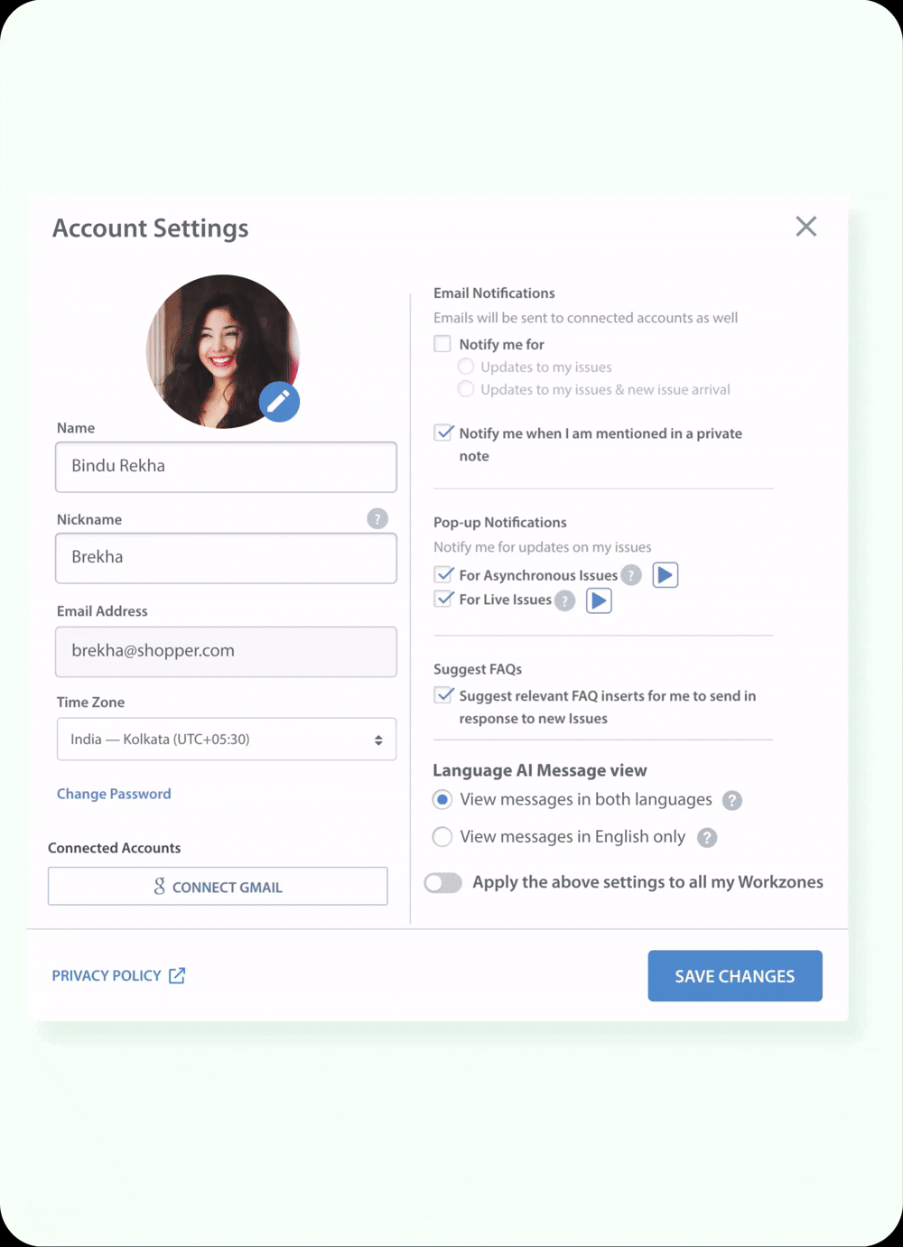Screen dimensions: 903x1247
Task: Click the Nickname input field
Action: (226, 557)
